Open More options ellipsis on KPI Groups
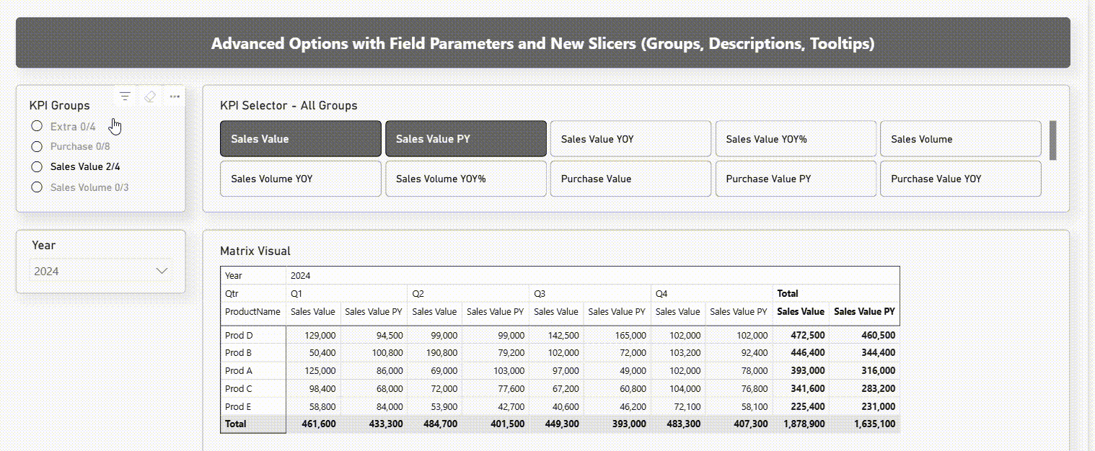Viewport: 1095px width, 451px height. [x=175, y=97]
